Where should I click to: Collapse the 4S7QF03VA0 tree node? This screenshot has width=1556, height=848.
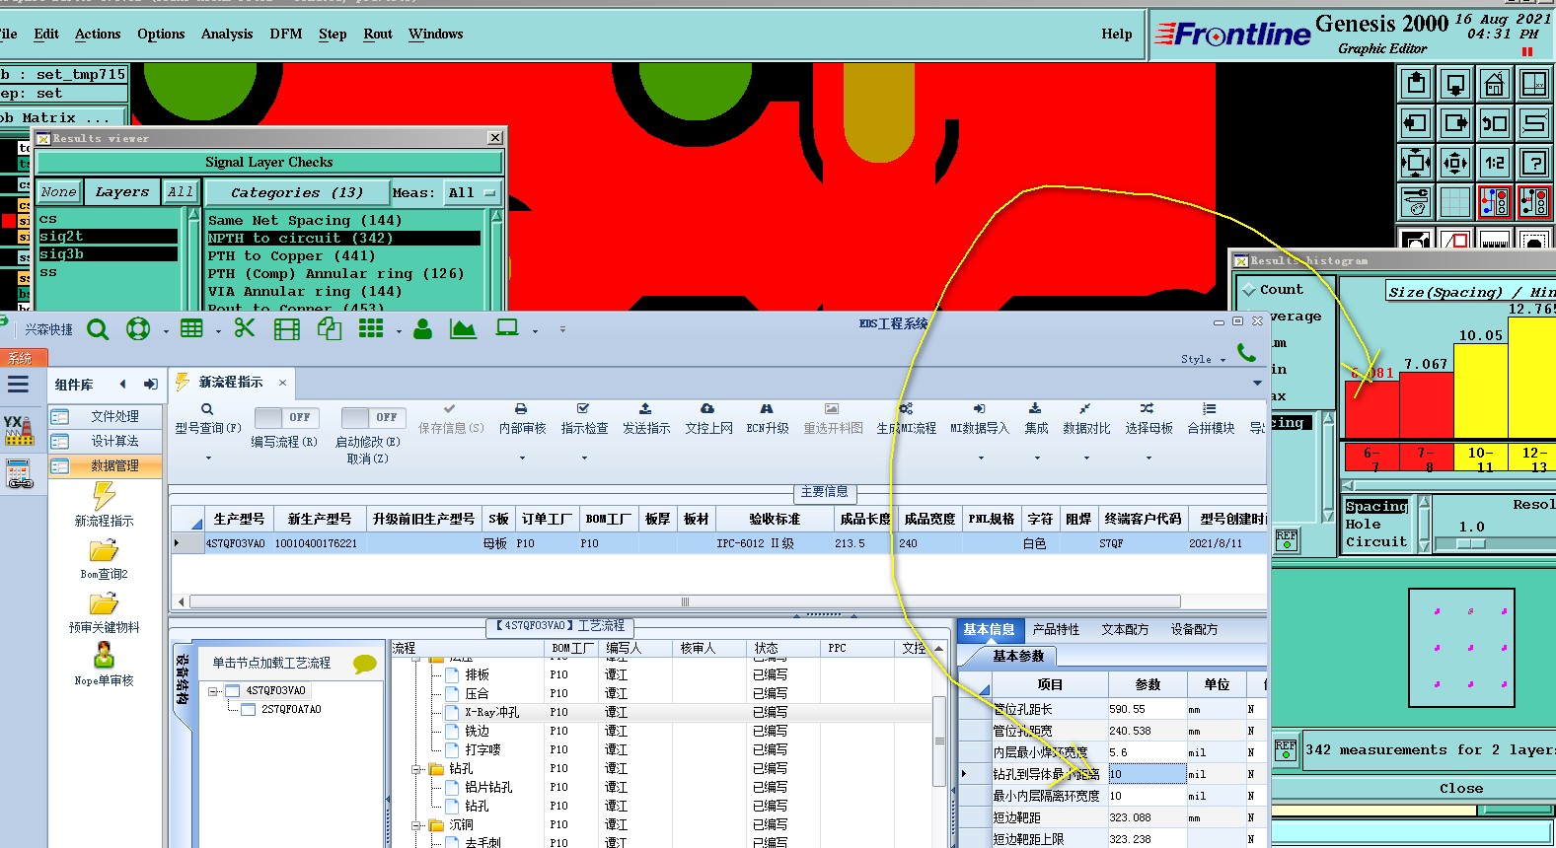click(x=213, y=691)
